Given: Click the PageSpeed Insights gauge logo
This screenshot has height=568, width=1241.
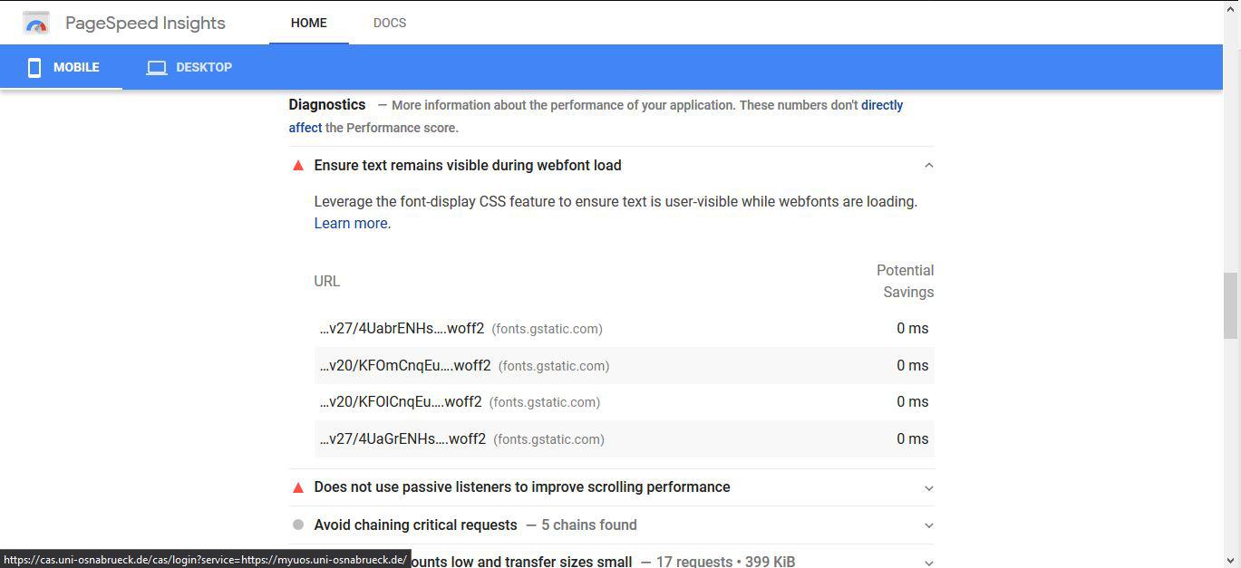Looking at the screenshot, I should point(36,24).
